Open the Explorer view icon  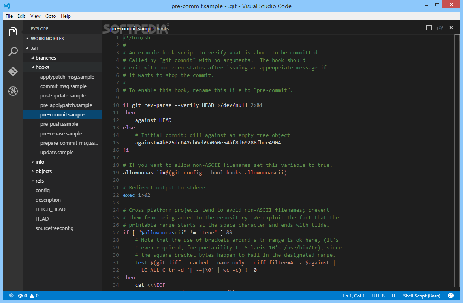pyautogui.click(x=13, y=32)
